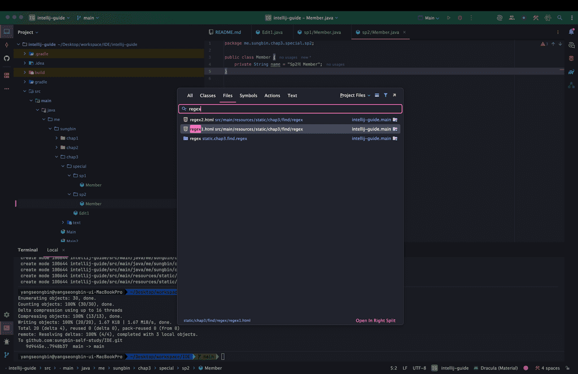The height and width of the screenshot is (374, 578).
Task: Open the Project Files scope dropdown
Action: pos(355,95)
